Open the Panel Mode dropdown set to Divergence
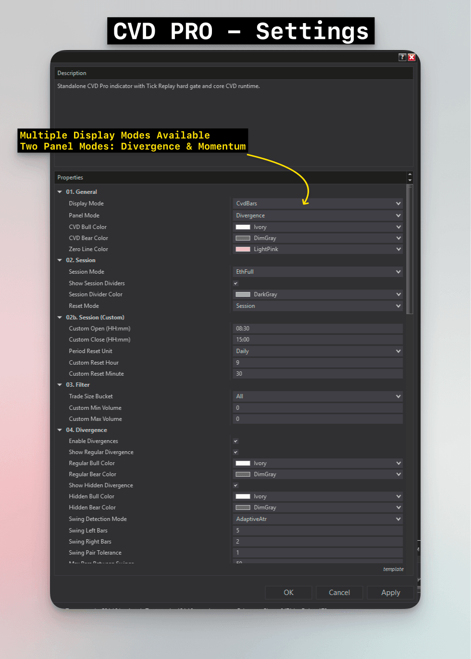Viewport: 471px width, 659px height. click(x=317, y=215)
